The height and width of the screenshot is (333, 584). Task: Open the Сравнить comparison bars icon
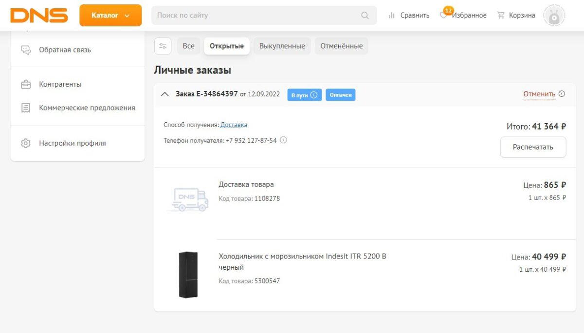[x=392, y=16]
